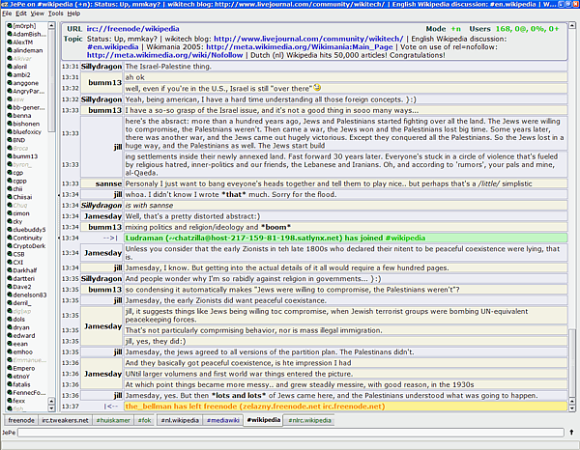Open the Tools menu
The height and width of the screenshot is (450, 580).
pyautogui.click(x=55, y=14)
